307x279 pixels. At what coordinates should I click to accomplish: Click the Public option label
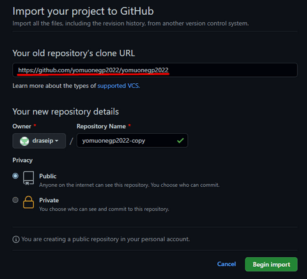(x=48, y=176)
